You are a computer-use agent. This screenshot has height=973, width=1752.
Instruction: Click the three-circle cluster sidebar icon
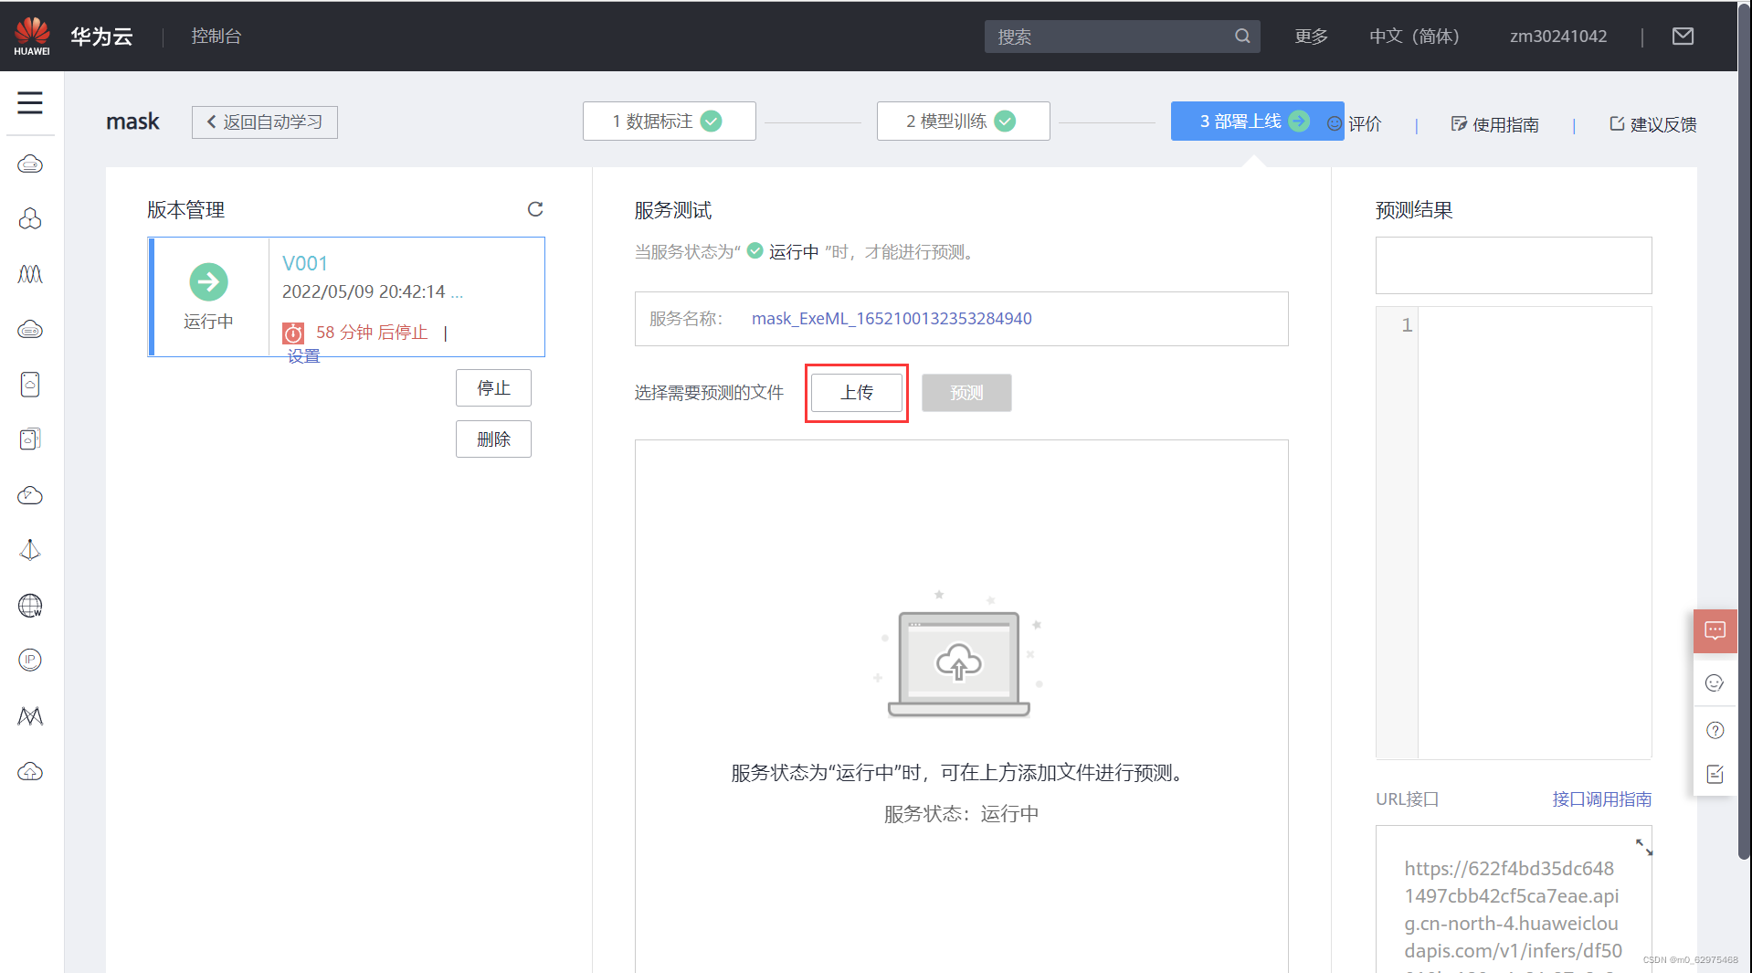click(x=30, y=219)
